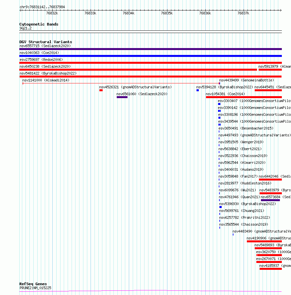Select the 9q21.2 band label
This screenshot has height=295, width=291.
[26, 28]
